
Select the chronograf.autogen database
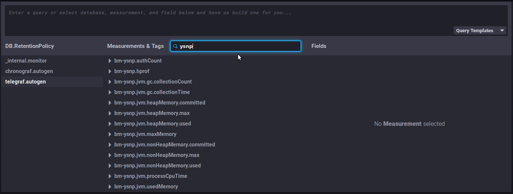(29, 71)
